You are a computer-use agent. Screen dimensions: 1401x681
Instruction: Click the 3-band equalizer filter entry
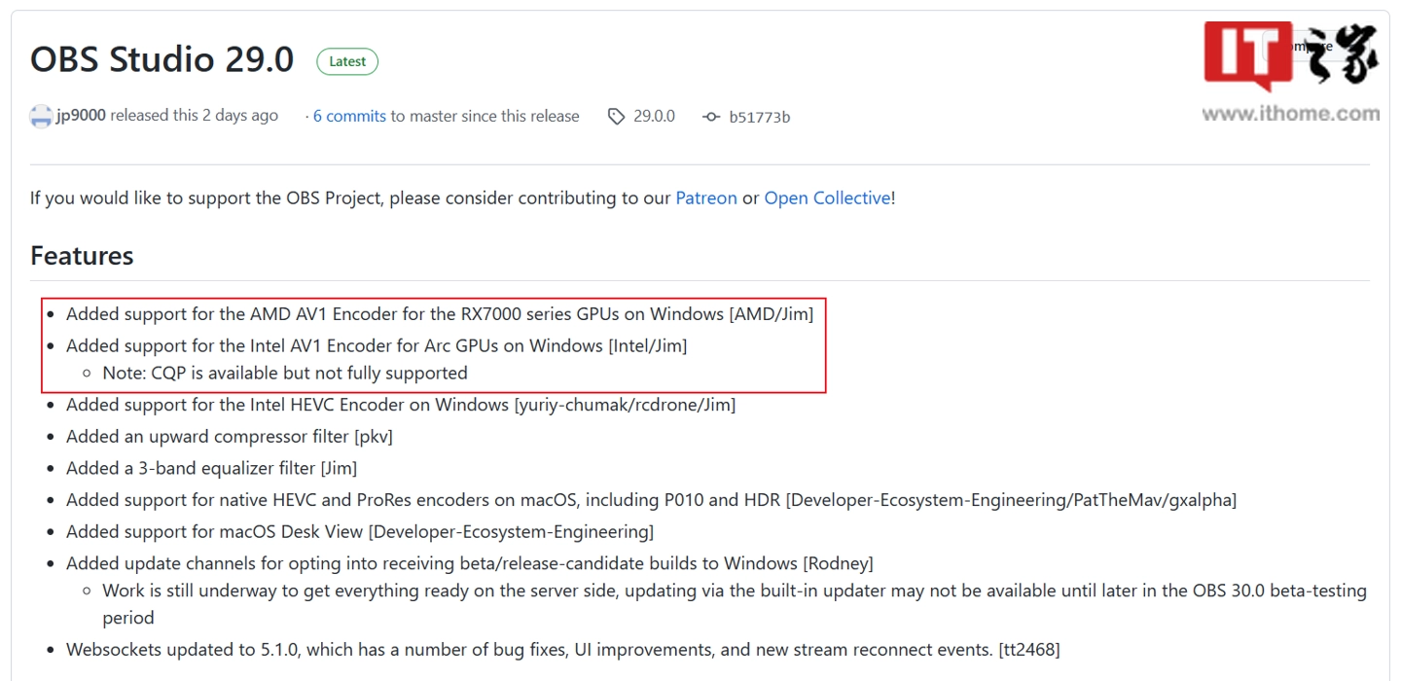pos(211,468)
